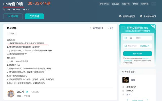Click the location pin icon next to 上海
162x101 pixels.
coord(4,10)
